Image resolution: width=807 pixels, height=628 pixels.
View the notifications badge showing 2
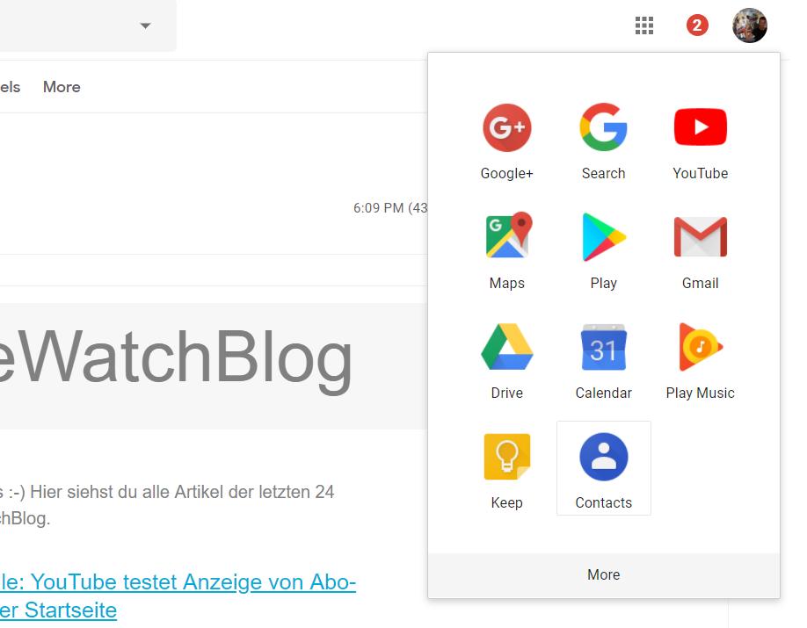697,25
